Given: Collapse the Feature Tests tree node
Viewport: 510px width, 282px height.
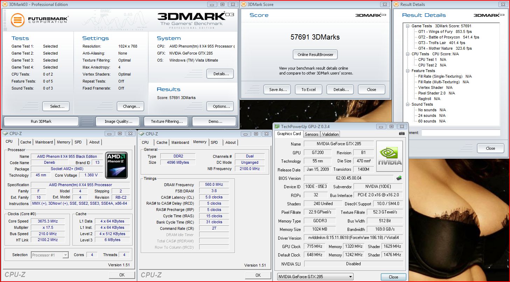Looking at the screenshot, I should [x=408, y=71].
